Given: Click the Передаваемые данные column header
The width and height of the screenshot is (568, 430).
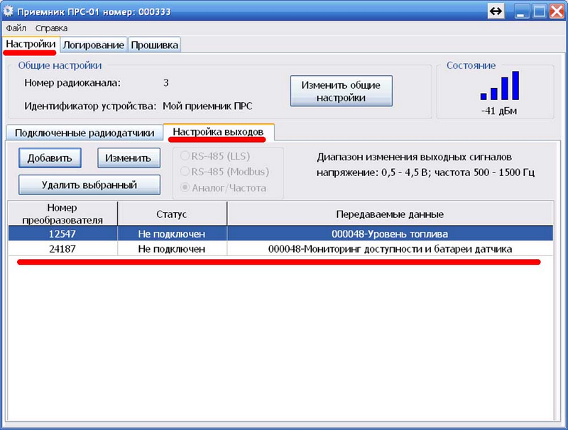Looking at the screenshot, I should pyautogui.click(x=390, y=214).
